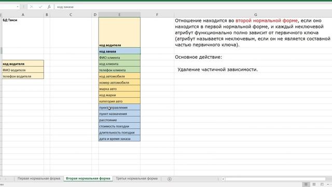Select the column F header
This screenshot has width=332, height=187.
click(157, 15)
